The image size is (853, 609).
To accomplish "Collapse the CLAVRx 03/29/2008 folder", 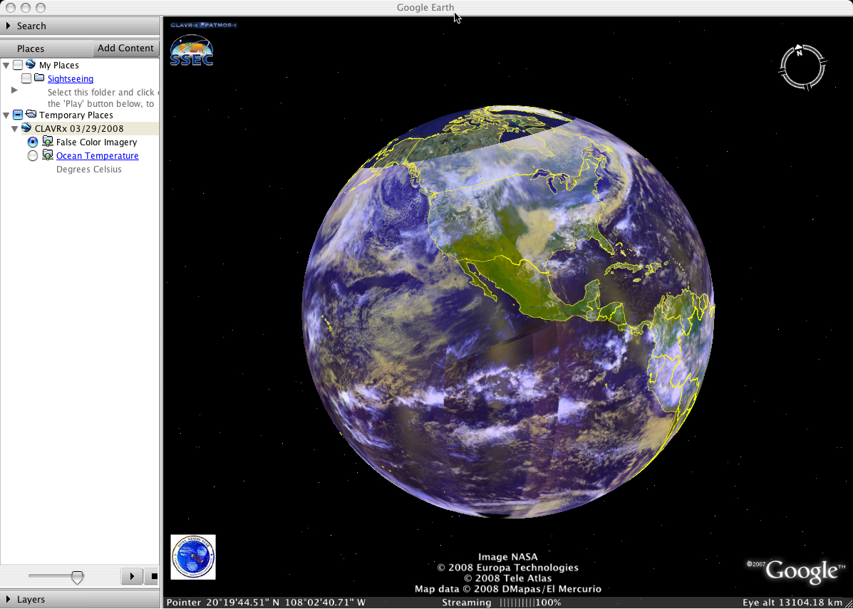I will coord(15,128).
